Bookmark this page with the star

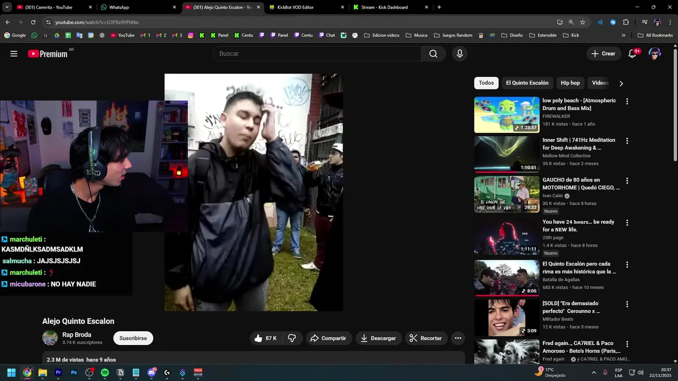coord(583,22)
